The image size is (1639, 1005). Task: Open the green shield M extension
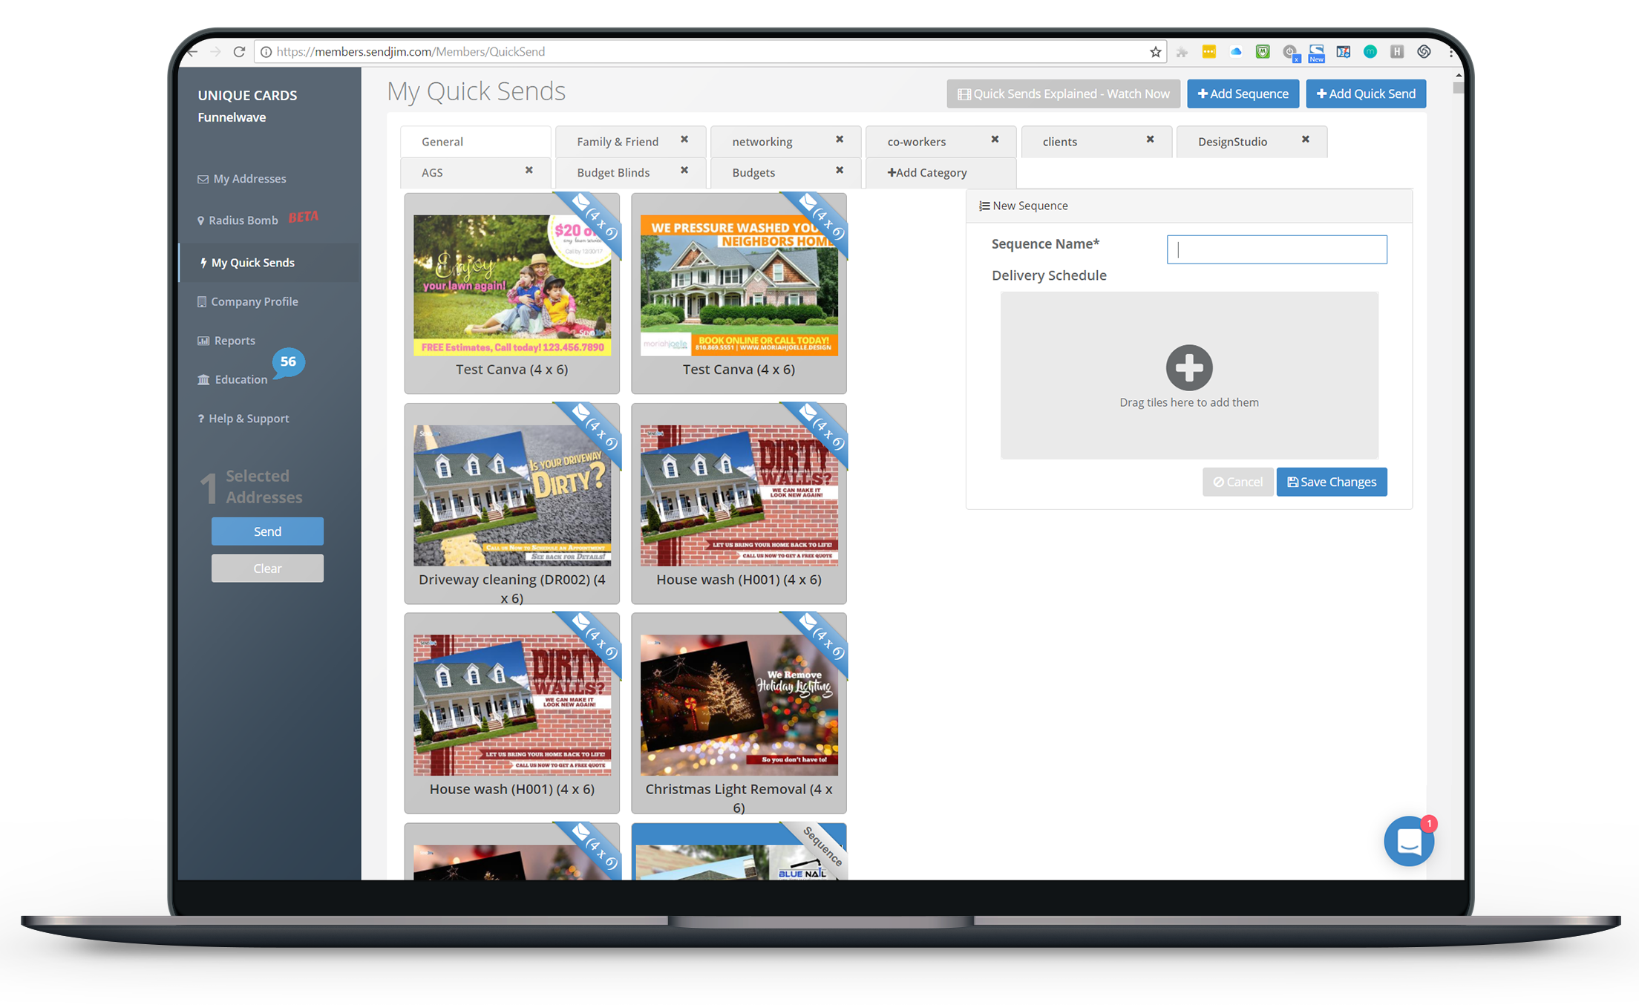click(1263, 51)
